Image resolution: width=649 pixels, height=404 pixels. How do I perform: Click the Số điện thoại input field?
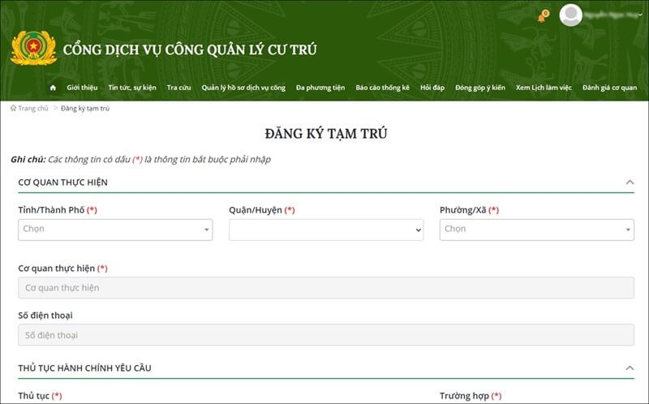coord(326,335)
